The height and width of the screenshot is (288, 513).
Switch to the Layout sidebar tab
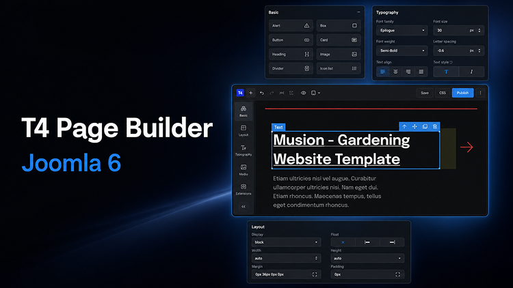(x=244, y=130)
